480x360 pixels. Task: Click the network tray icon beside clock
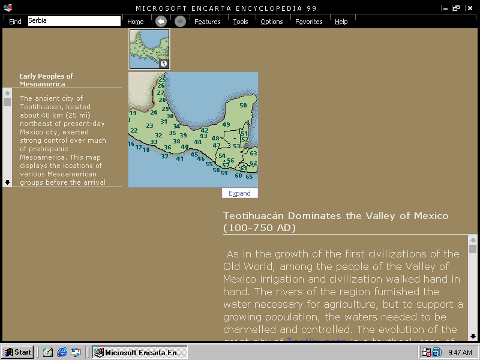(x=437, y=352)
